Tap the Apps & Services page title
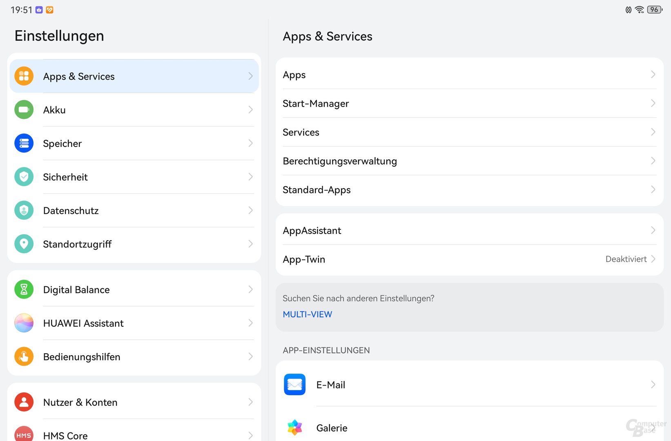Viewport: 671px width, 441px height. [328, 36]
